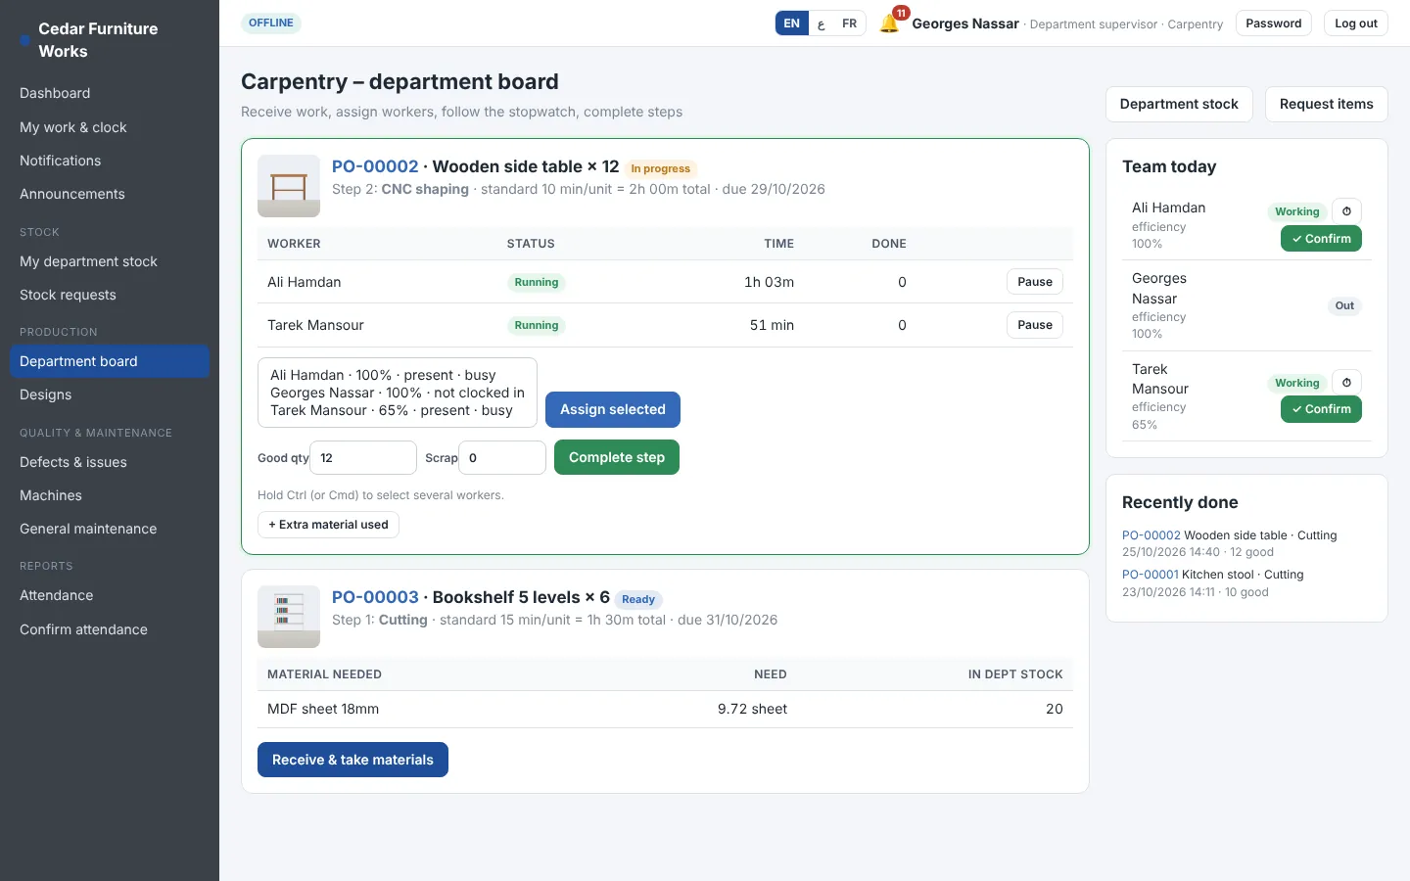Image resolution: width=1410 pixels, height=881 pixels.
Task: Click the clock icon beside Tarek Mansour's Working badge
Action: [x=1346, y=383]
